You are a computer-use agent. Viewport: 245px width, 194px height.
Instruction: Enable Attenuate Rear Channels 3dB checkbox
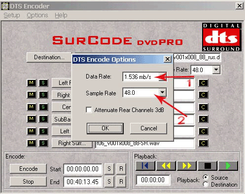89,110
